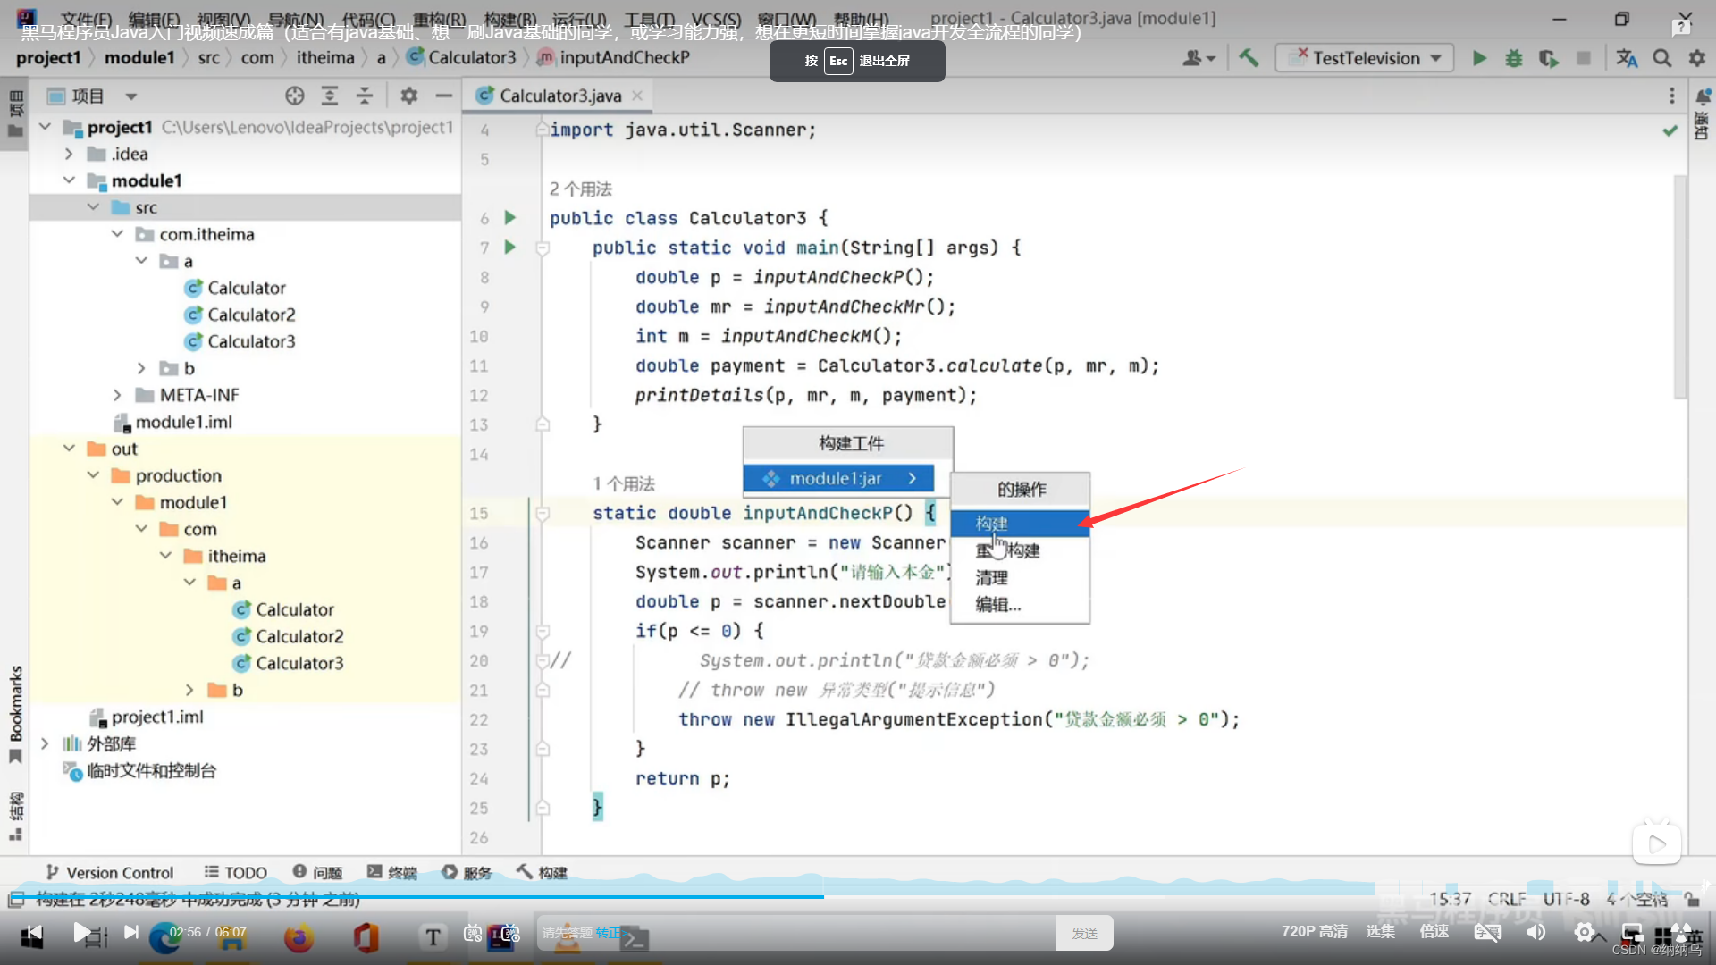The height and width of the screenshot is (965, 1716).
Task: Expand the META-INF folder
Action: (x=117, y=395)
